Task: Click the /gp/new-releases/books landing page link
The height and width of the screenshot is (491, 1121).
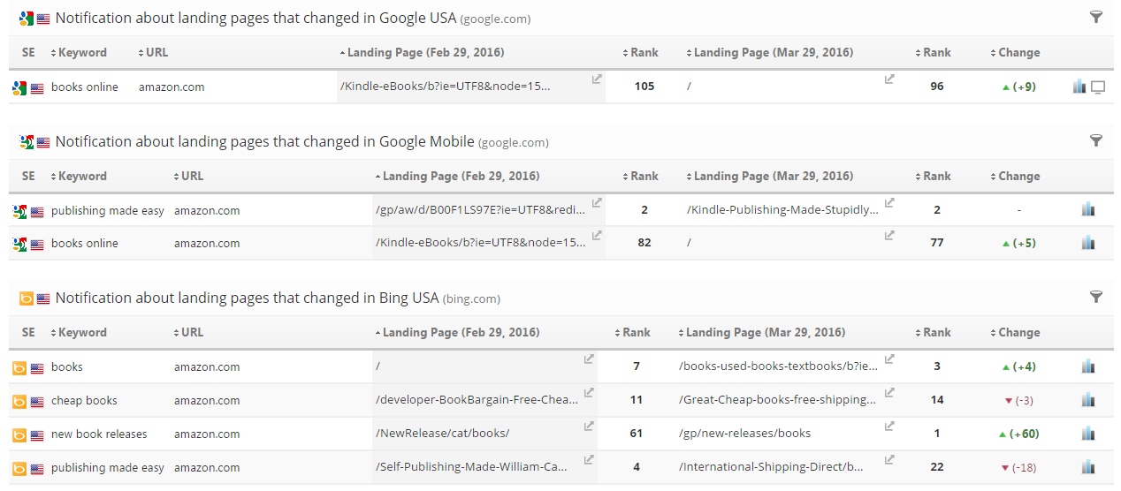Action: tap(744, 434)
